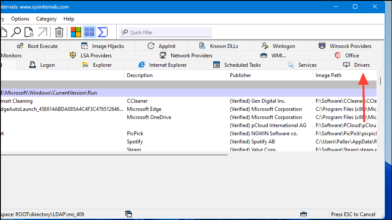Switch to the Image Hijacks tab
392x220 pixels.
tap(103, 46)
